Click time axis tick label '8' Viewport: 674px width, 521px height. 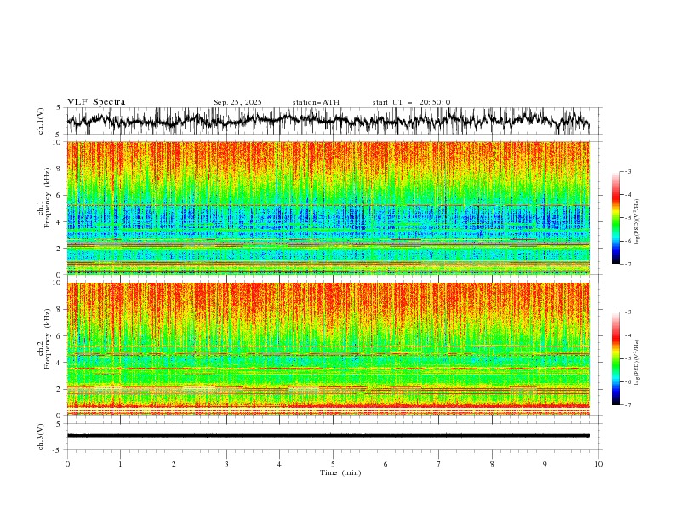click(x=492, y=464)
